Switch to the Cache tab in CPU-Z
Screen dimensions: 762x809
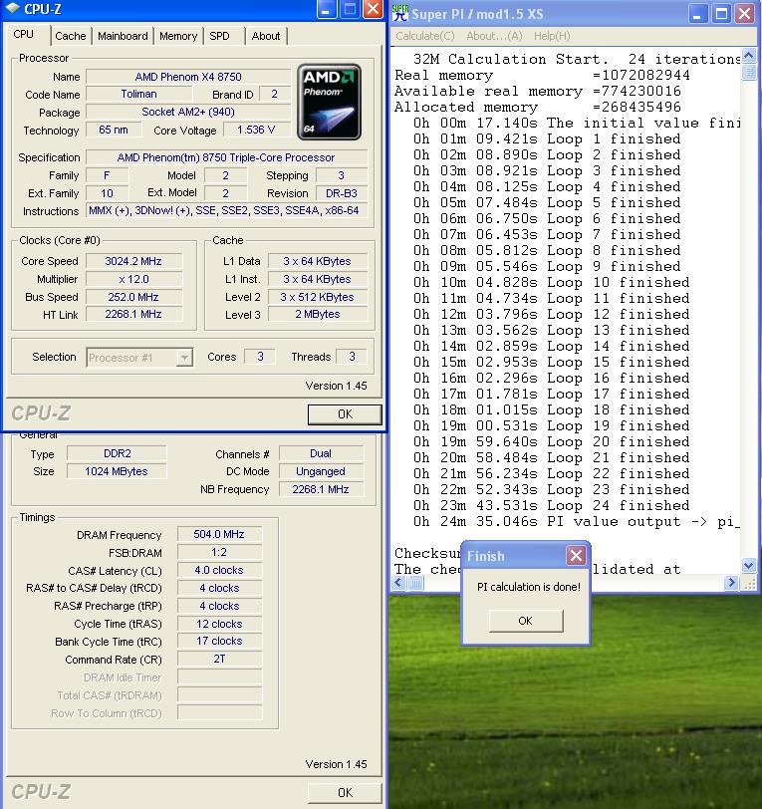click(71, 36)
